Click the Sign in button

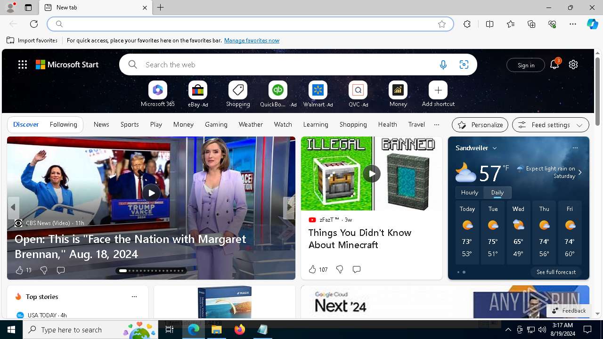(x=526, y=65)
